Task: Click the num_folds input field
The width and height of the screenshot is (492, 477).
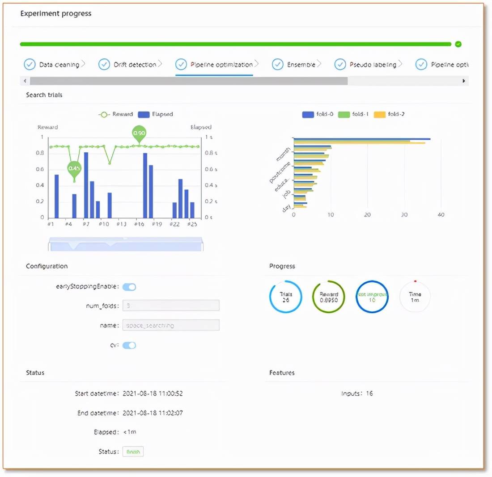Action: (171, 305)
